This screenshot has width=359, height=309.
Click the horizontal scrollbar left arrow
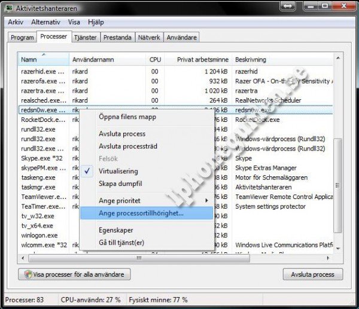click(23, 258)
